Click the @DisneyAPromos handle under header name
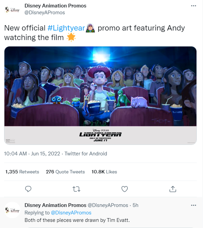Screen dimensions: 206x228 pos(45,13)
